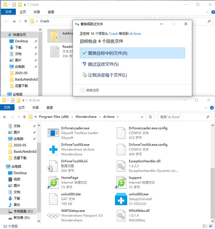Image resolution: width=215 pixels, height=229 pixels.
Task: Select DrFoneToolKit.exe.config file icon
Action: [x=121, y=149]
